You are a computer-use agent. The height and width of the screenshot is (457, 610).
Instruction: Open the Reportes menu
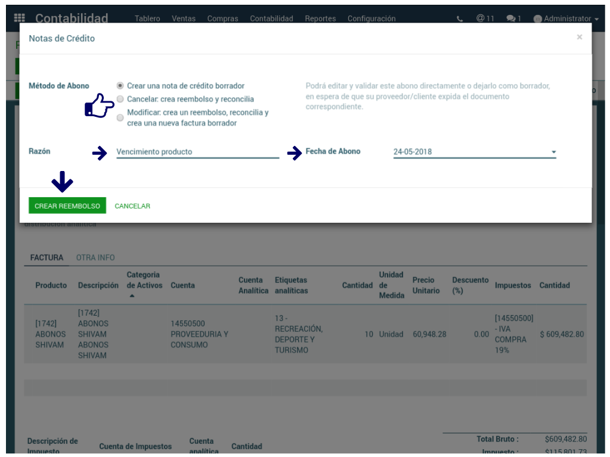[x=320, y=19]
